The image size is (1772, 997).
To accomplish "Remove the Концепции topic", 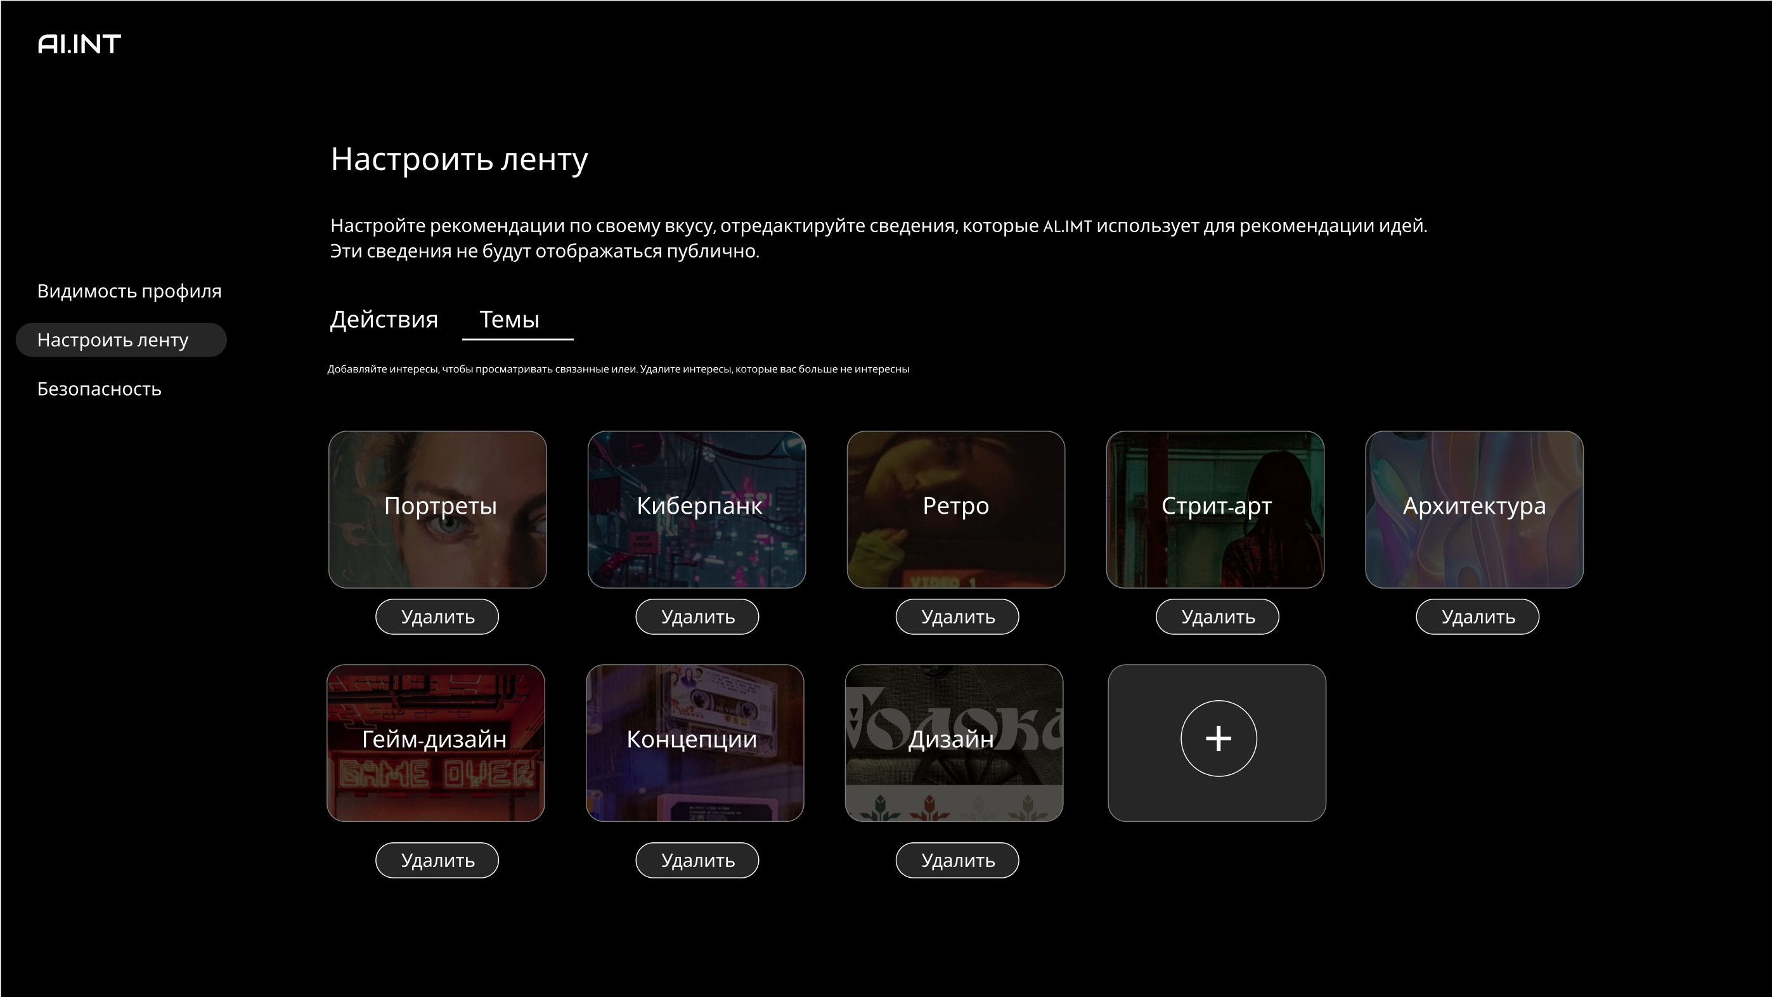I will point(697,860).
